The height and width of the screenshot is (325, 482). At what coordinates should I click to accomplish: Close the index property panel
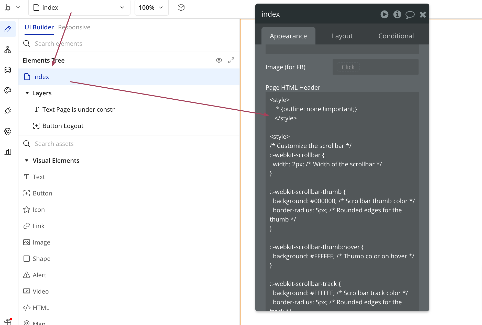click(423, 15)
